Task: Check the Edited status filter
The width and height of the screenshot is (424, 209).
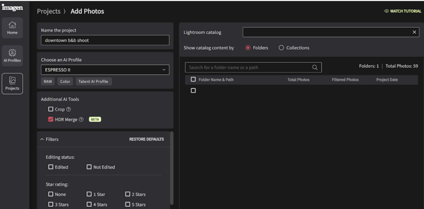Action: click(50, 167)
